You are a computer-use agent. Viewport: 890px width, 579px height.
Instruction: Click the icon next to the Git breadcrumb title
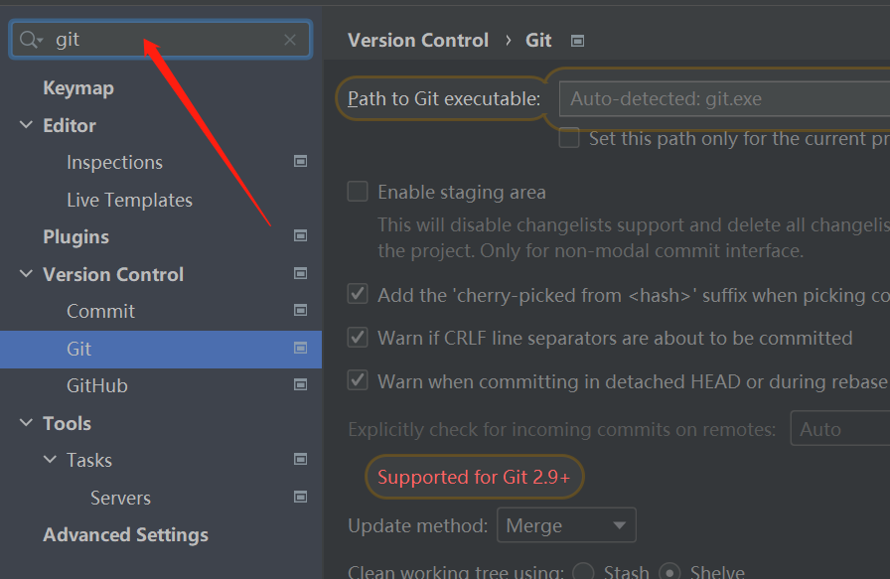pos(576,40)
